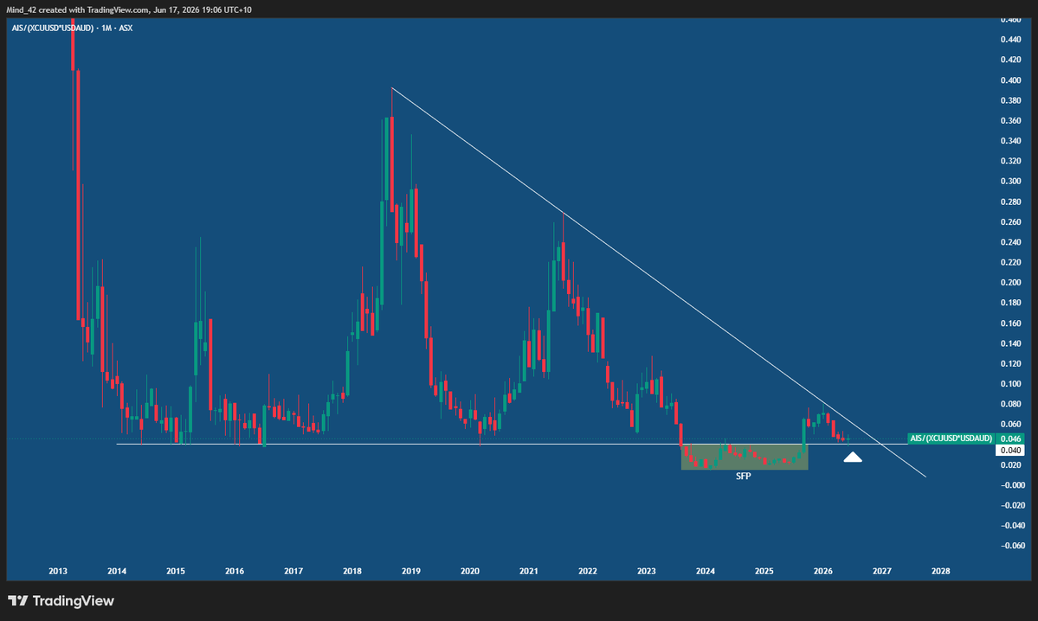The width and height of the screenshot is (1038, 621).
Task: Click the 2028 label on the time axis
Action: point(941,572)
